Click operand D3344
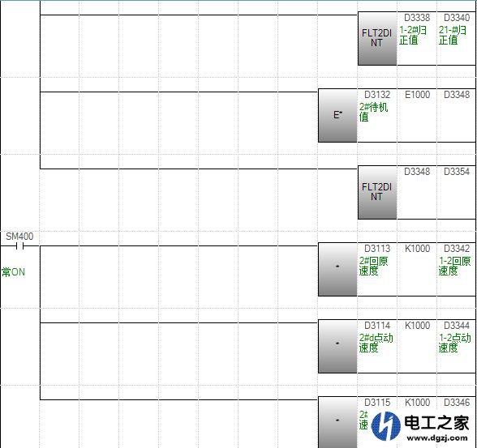 point(457,326)
